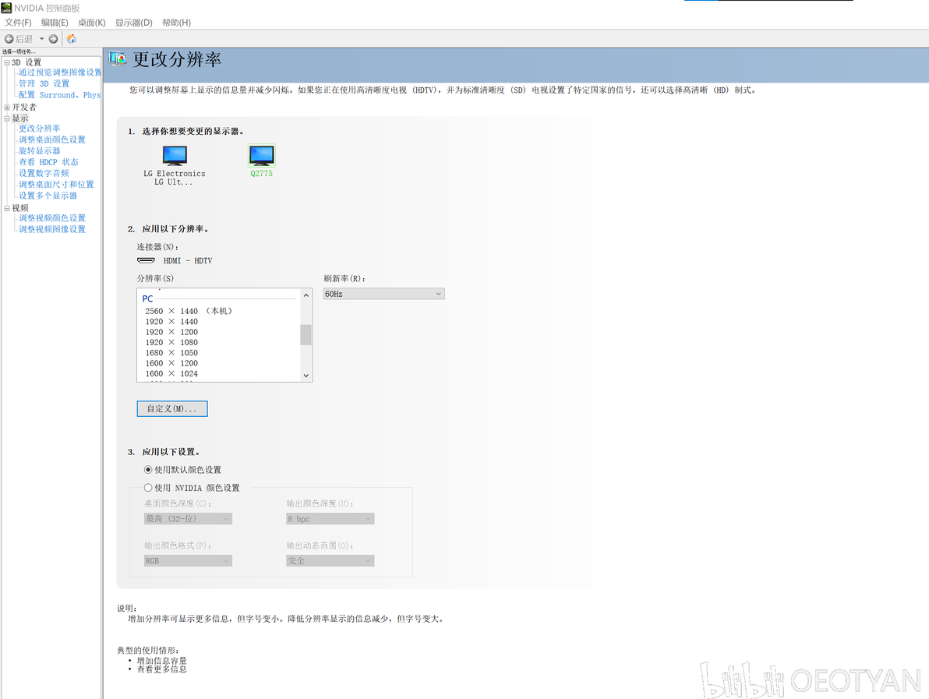Collapse the 视频 tree node
Image resolution: width=929 pixels, height=699 pixels.
coord(7,208)
